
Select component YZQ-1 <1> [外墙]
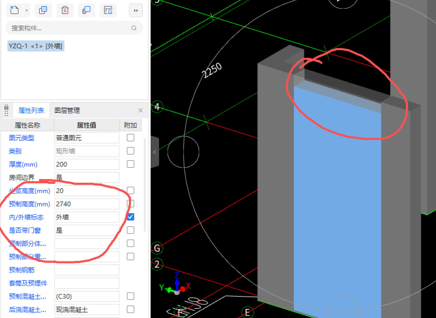point(36,46)
